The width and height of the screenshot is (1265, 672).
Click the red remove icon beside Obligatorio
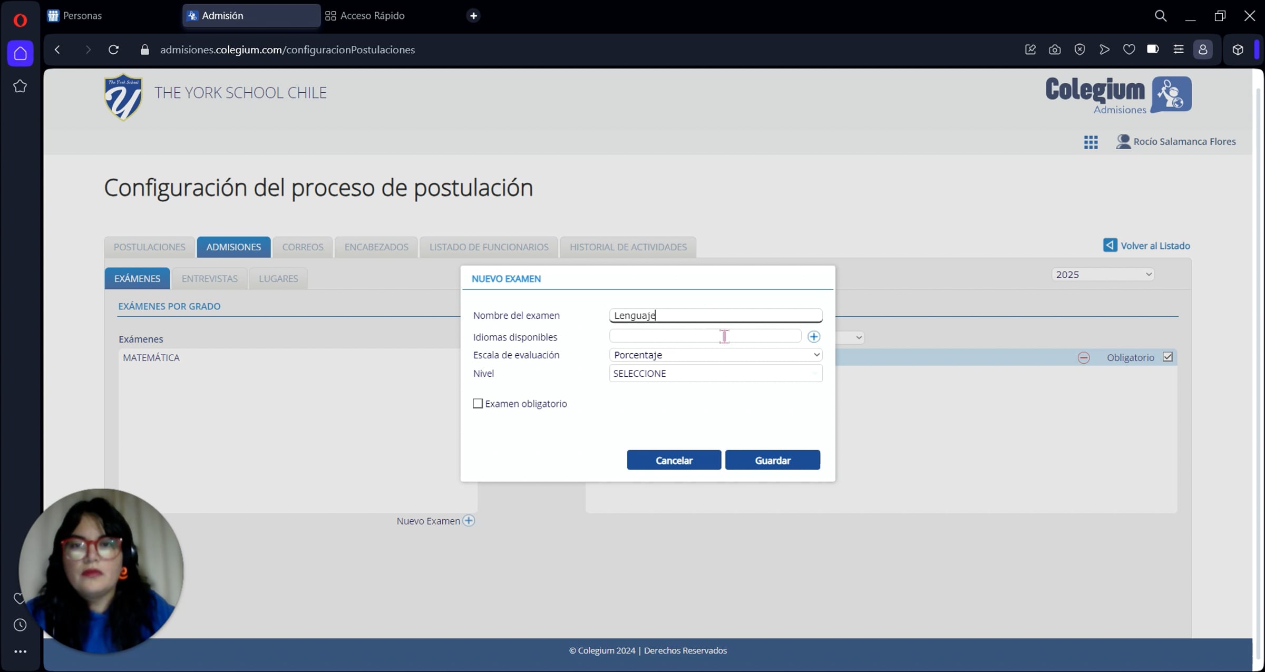pos(1084,358)
